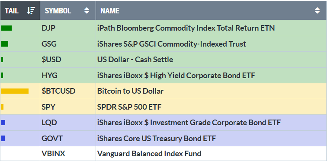The width and height of the screenshot is (327, 161).
Task: Click the TAIL column sort icon
Action: click(31, 11)
